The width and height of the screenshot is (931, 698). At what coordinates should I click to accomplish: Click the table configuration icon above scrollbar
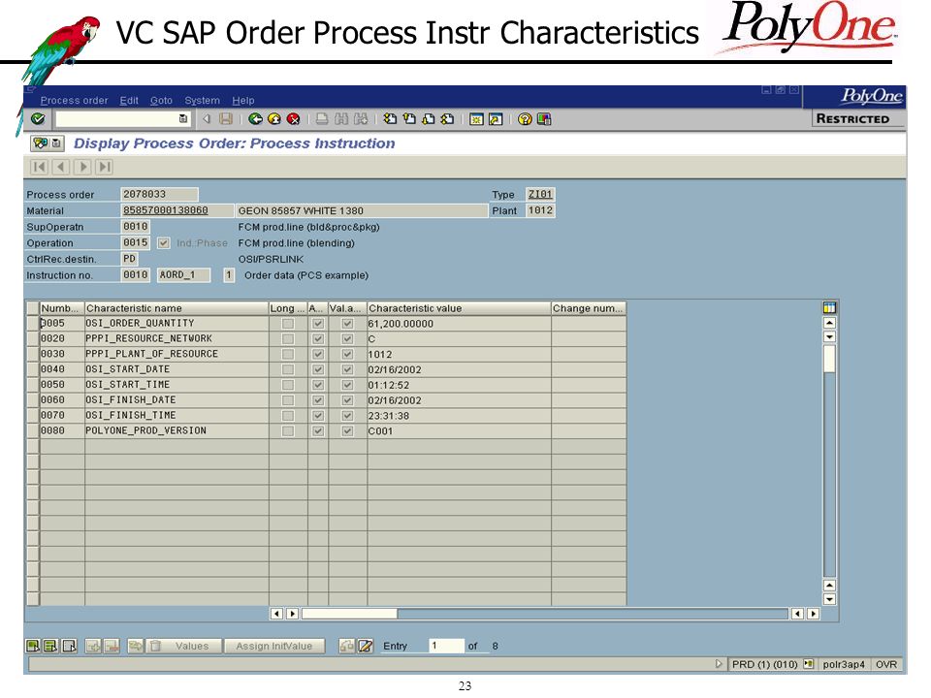pos(829,307)
